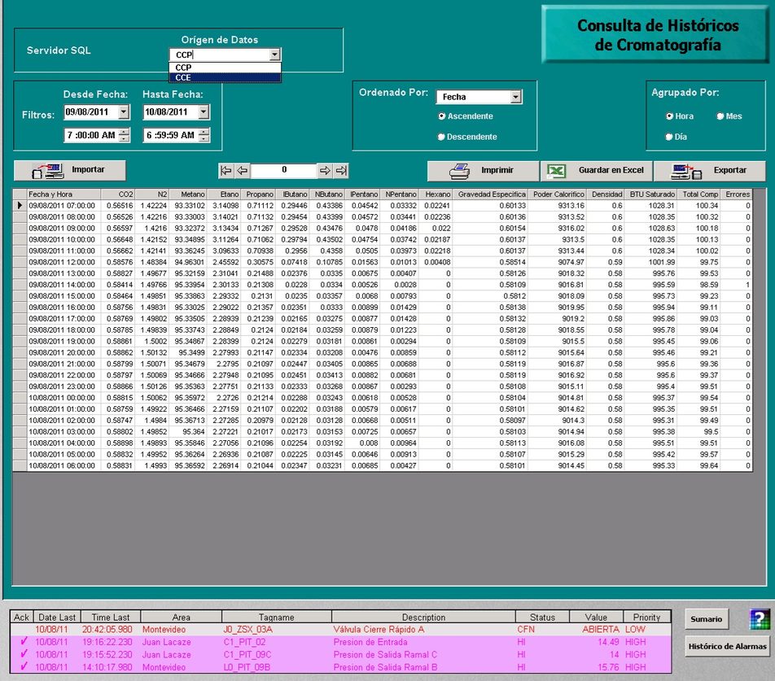Viewport: 775px width, 681px height.
Task: Click Guardar en Excel button
Action: click(x=597, y=171)
